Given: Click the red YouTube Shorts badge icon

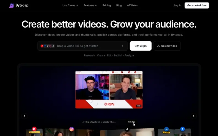Looking at the screenshot, I should (x=34, y=129).
